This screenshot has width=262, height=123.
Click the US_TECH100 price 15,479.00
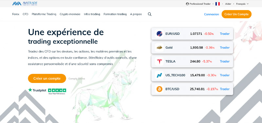(197, 75)
